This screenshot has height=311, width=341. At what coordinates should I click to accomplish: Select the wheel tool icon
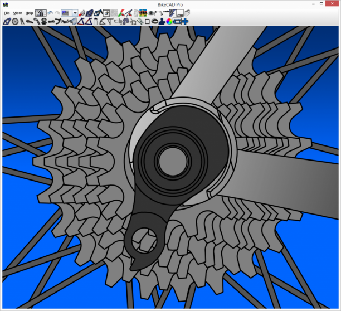15,22
